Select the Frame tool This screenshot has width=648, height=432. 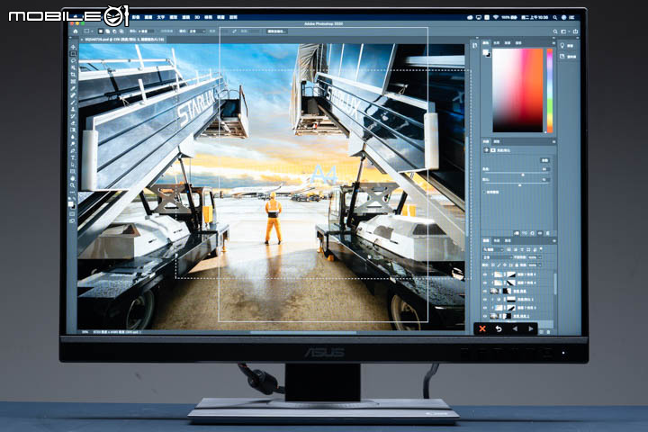(x=74, y=81)
